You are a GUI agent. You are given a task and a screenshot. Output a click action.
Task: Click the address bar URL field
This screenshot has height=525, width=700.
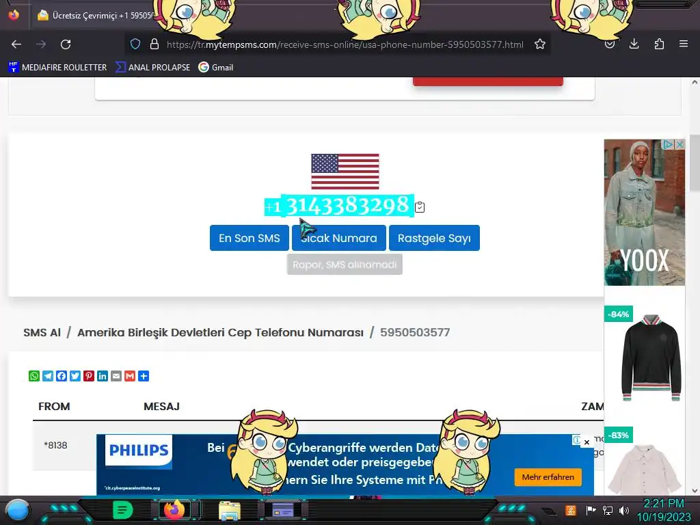[x=345, y=44]
